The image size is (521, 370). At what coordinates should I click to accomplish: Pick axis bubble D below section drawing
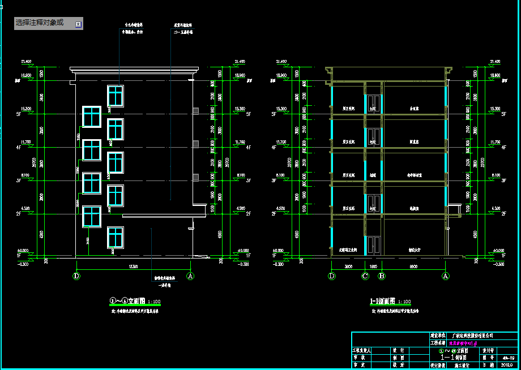tap(332, 276)
